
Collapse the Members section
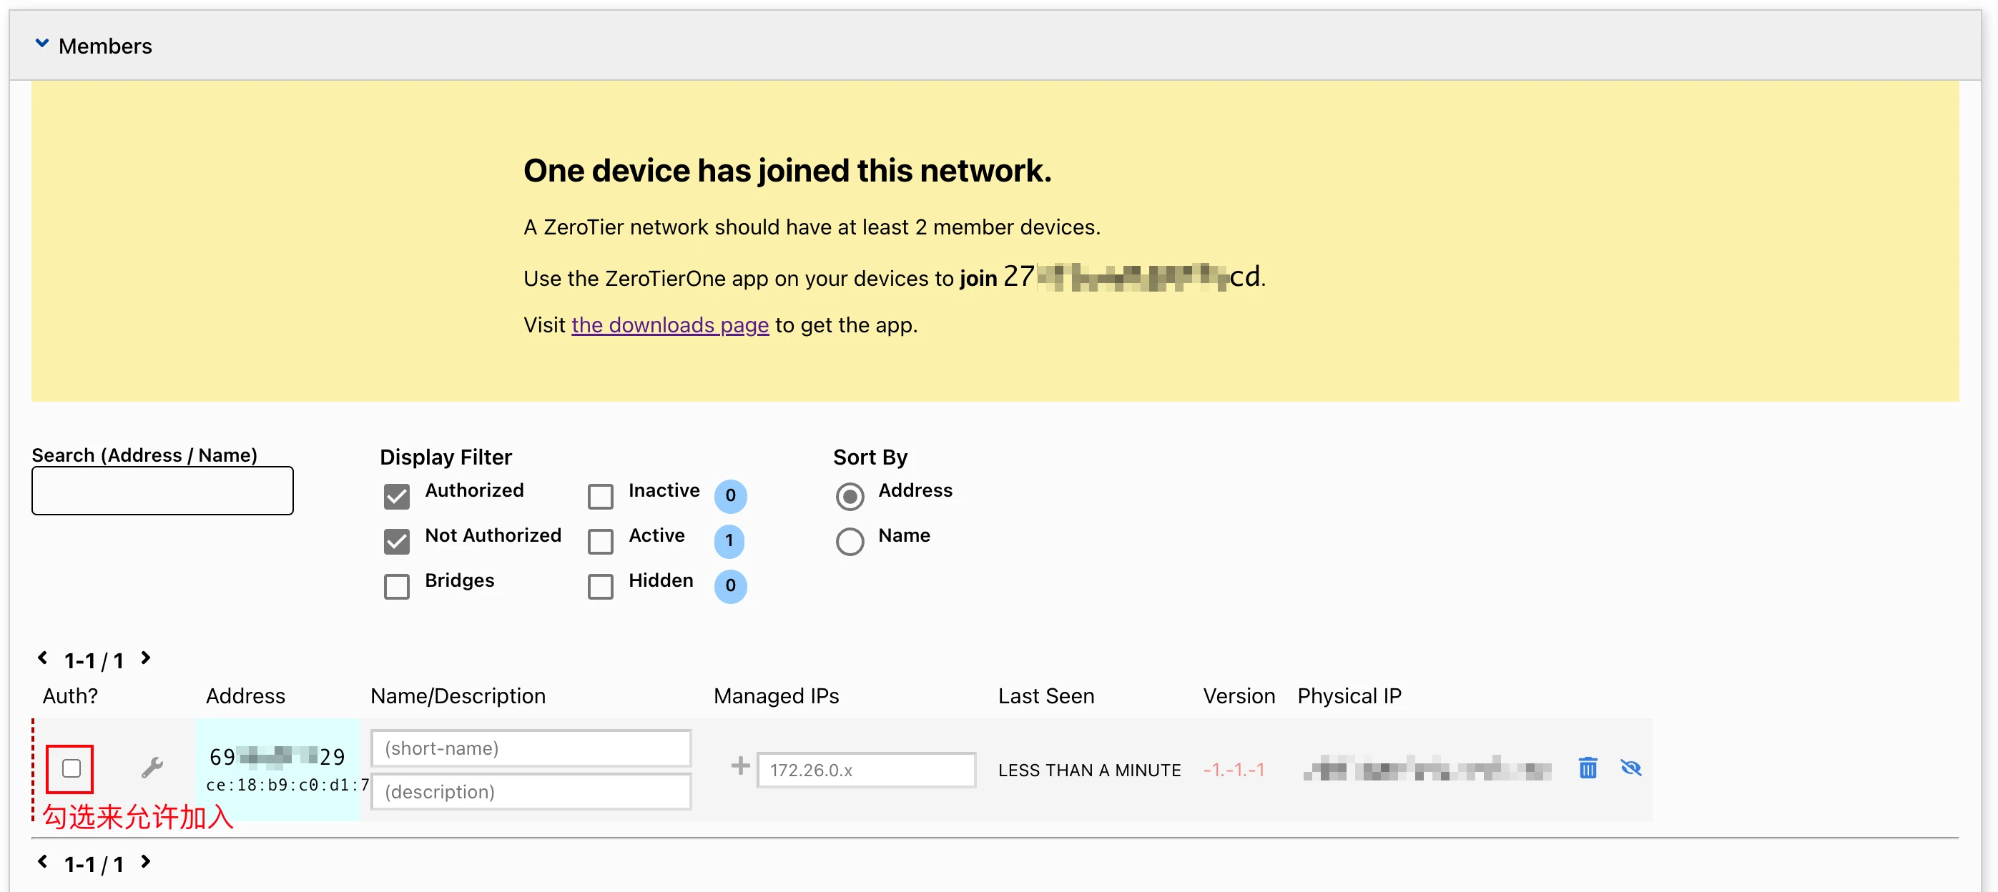[x=43, y=44]
